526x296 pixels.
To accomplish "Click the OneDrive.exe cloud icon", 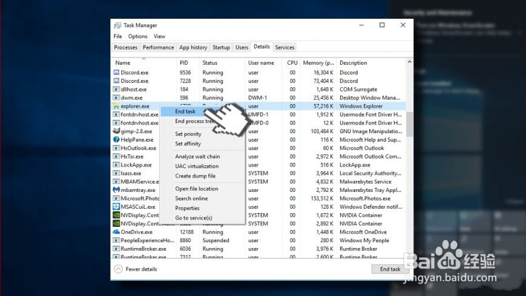I will pyautogui.click(x=116, y=232).
